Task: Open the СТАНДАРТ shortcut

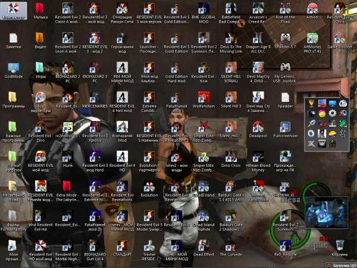Action: coord(122,248)
